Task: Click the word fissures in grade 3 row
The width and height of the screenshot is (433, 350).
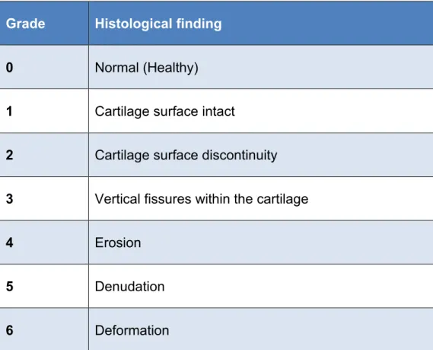Action: click(x=167, y=199)
